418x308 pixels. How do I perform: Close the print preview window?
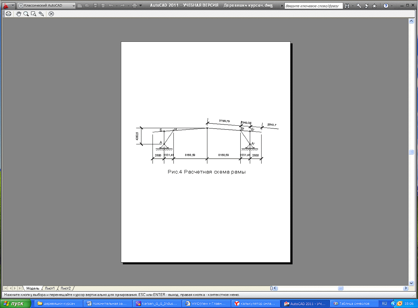click(x=51, y=14)
